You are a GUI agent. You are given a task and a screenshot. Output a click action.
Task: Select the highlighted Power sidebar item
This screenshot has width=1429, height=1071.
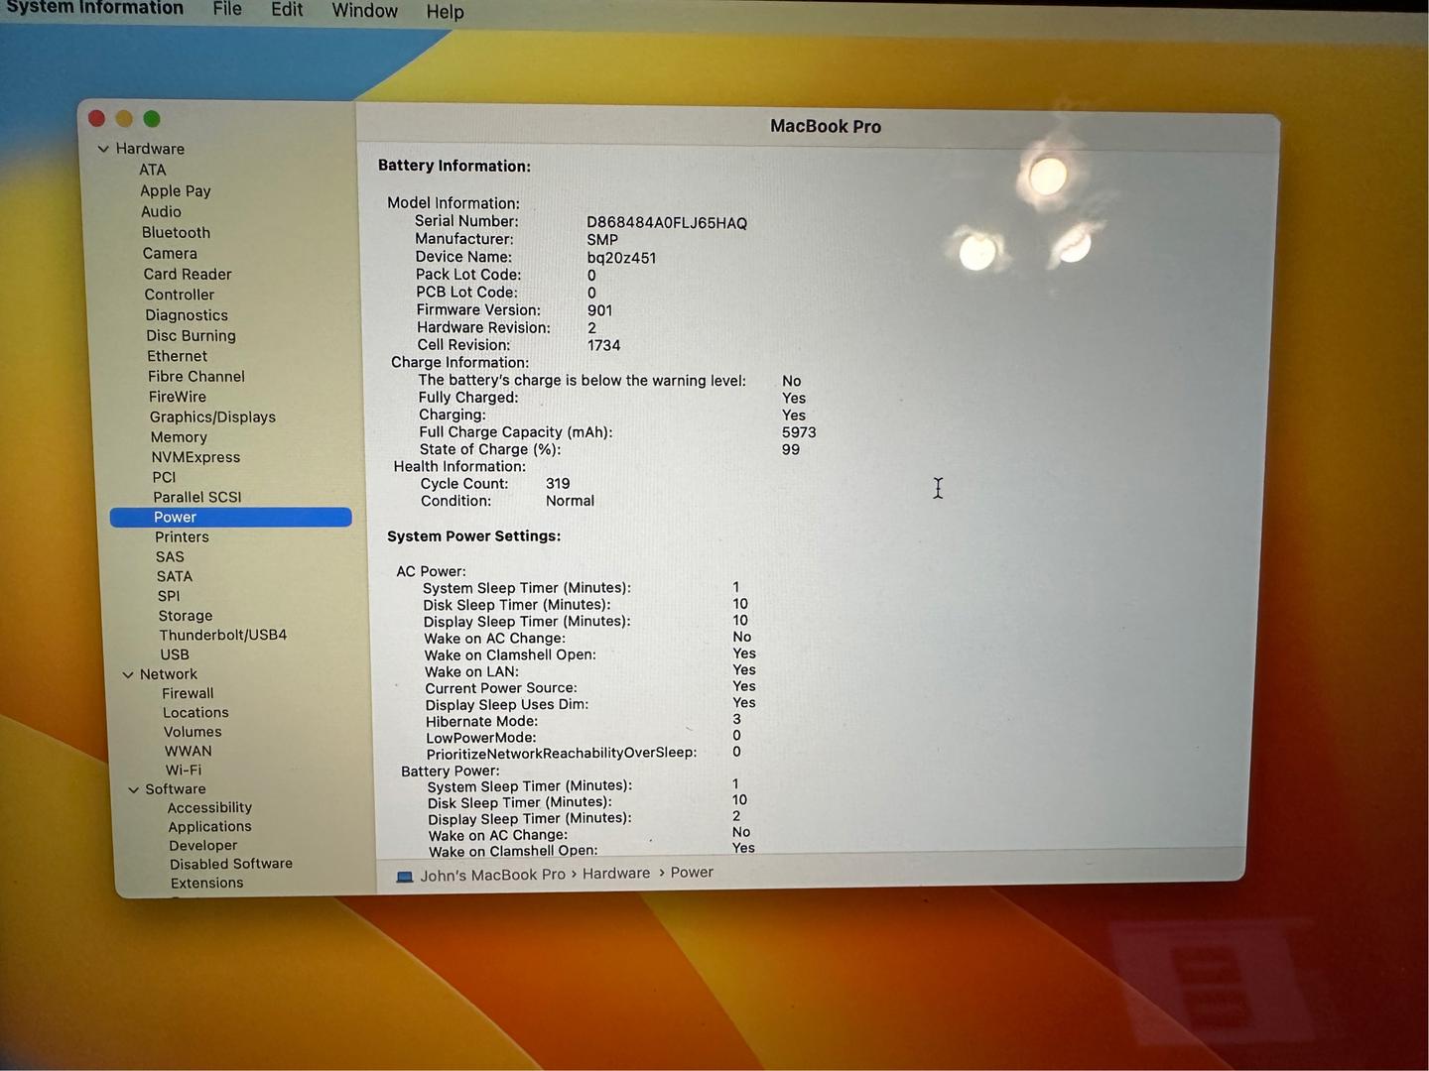pos(230,517)
